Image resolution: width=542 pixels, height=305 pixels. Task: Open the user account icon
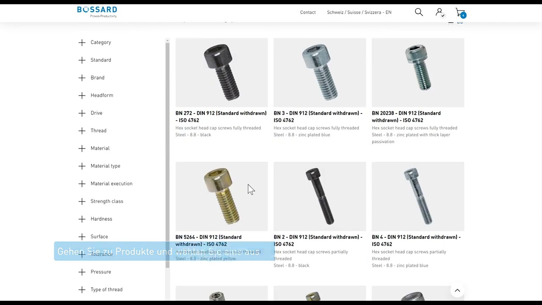pos(440,12)
